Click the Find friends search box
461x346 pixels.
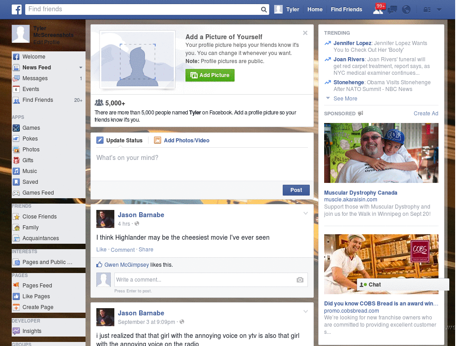coord(143,9)
